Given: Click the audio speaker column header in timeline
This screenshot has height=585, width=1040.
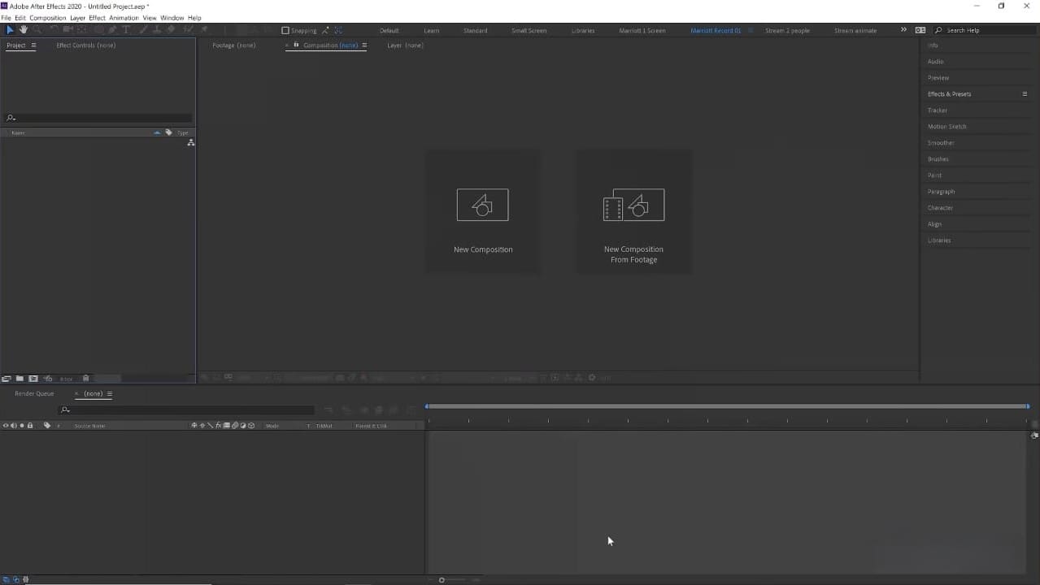Looking at the screenshot, I should click(x=14, y=426).
